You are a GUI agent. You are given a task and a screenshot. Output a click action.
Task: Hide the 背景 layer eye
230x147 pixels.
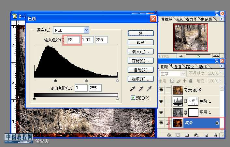161,123
